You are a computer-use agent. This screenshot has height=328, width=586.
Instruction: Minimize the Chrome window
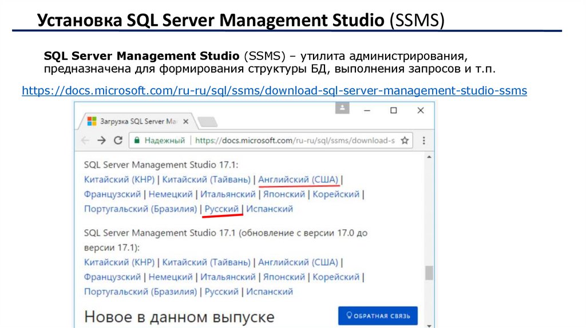367,110
